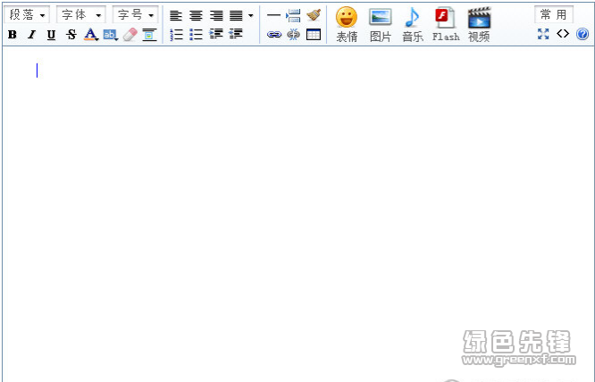Insert a horizontal rule line
This screenshot has width=595, height=382.
273,15
